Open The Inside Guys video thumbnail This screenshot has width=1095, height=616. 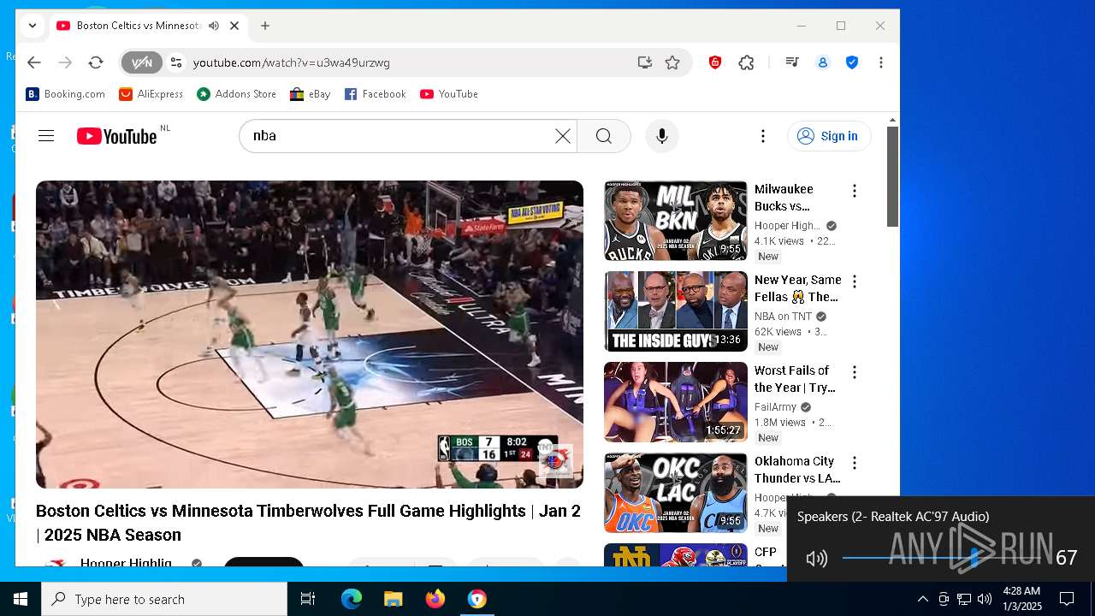(676, 311)
